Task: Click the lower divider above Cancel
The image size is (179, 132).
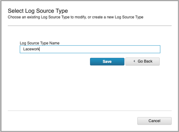Action: pos(89,111)
